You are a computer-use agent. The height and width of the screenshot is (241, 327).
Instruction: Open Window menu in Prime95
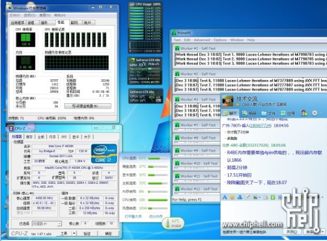[x=237, y=40]
